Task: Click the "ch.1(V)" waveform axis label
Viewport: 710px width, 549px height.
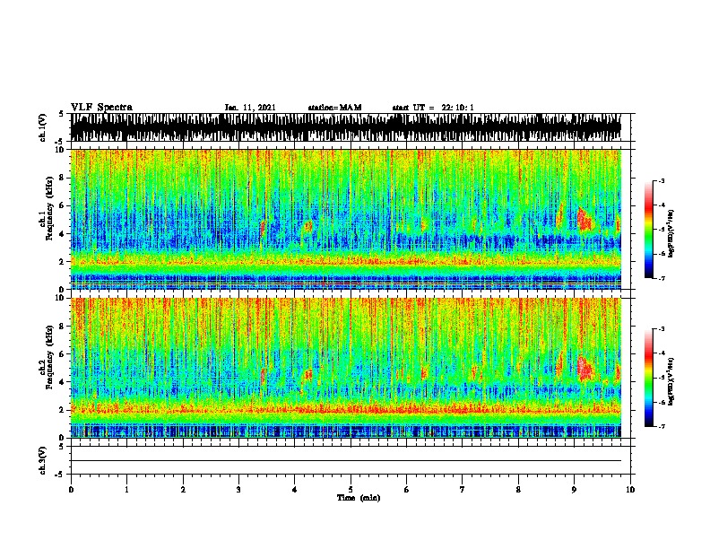Action: [42, 127]
